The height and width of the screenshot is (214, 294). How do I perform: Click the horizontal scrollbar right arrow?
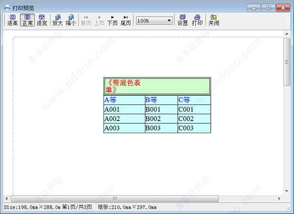(279, 199)
